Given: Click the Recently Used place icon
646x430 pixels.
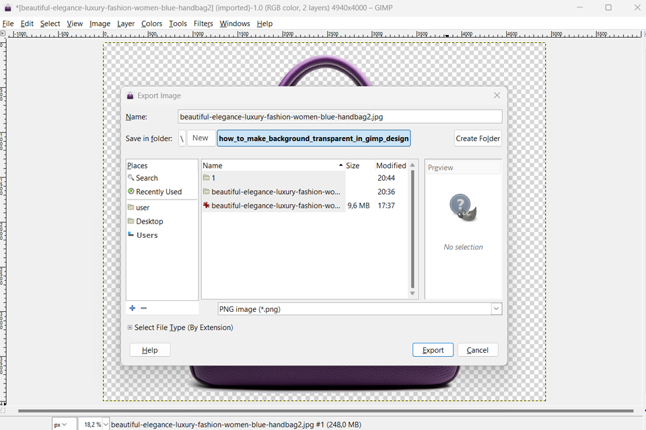Looking at the screenshot, I should click(131, 191).
